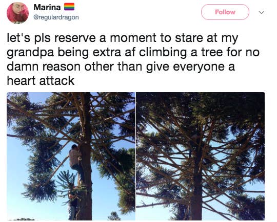Click the person standing at tree base
277x222 pixels.
pyautogui.click(x=73, y=201)
